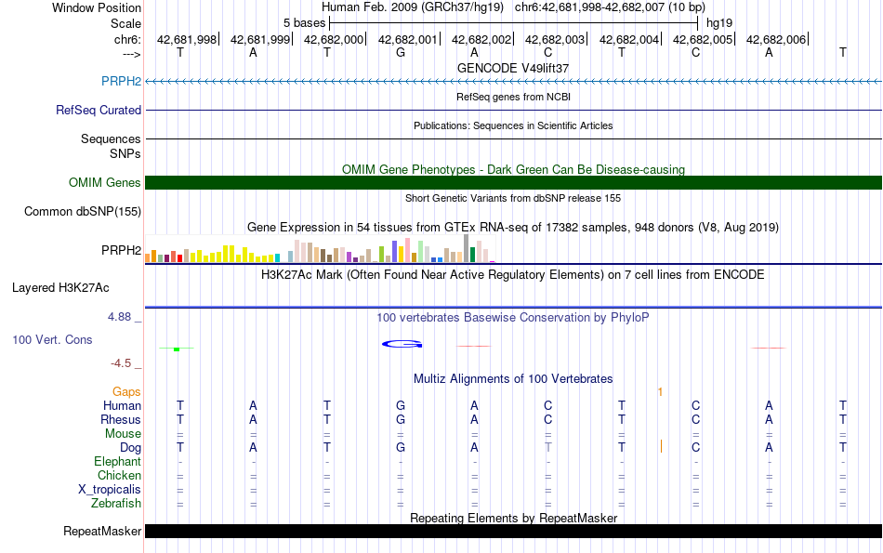Click the Repeating Elements by RepeatMasker title
This screenshot has width=883, height=553.
pos(513,518)
